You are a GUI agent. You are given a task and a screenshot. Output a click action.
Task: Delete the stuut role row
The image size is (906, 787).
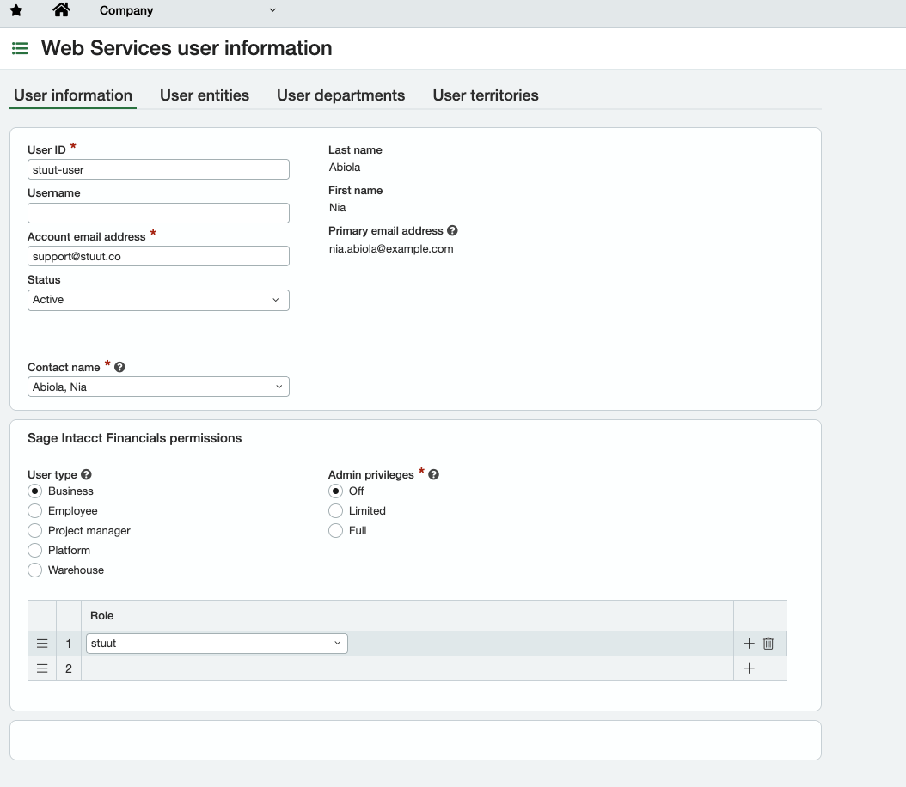[768, 644]
